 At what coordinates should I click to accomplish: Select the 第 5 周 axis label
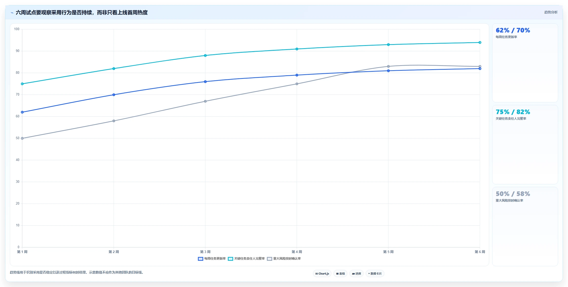pyautogui.click(x=388, y=252)
